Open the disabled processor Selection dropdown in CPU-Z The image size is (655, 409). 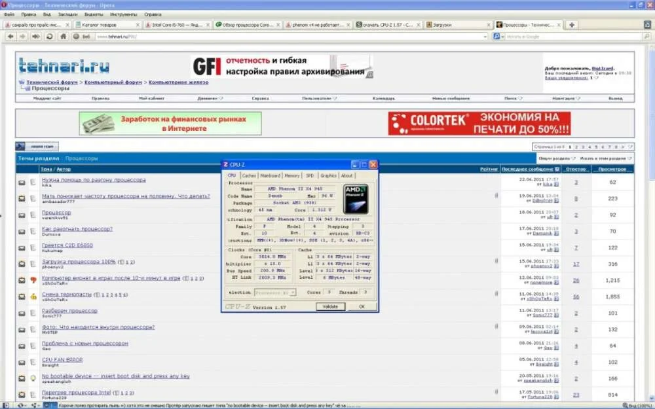click(x=275, y=293)
